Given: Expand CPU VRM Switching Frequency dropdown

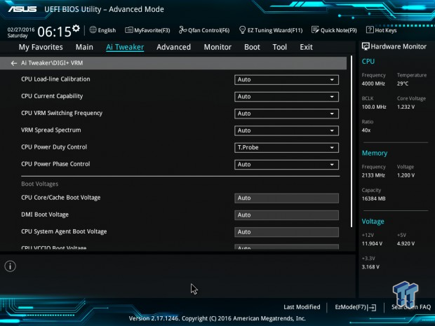Looking at the screenshot, I should (x=286, y=114).
